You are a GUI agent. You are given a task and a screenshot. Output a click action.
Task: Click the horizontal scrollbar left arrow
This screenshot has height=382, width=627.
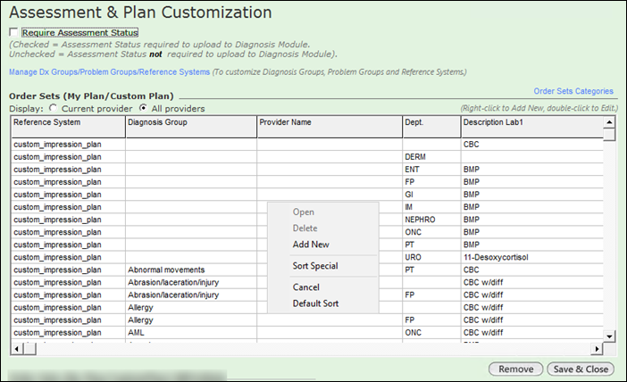[x=17, y=349]
